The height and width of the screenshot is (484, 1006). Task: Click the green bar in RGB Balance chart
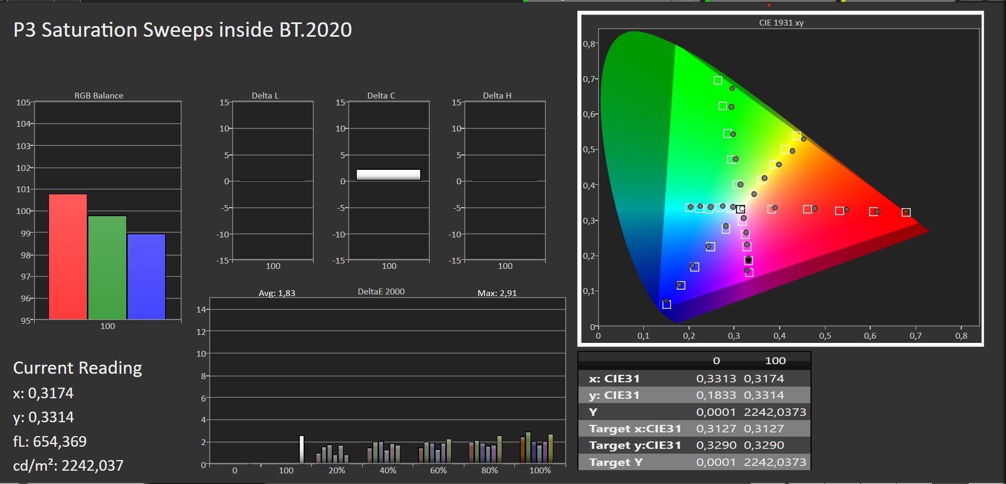coord(107,267)
